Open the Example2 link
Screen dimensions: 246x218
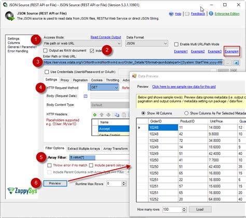pyautogui.click(x=198, y=51)
